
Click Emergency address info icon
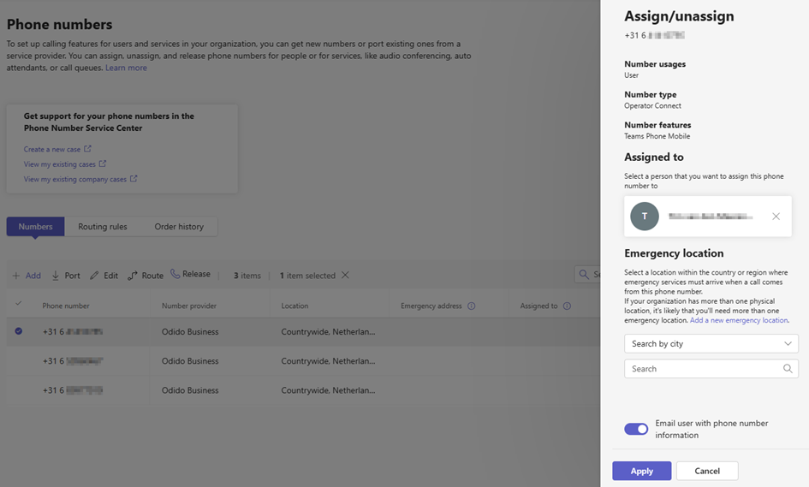pos(472,306)
